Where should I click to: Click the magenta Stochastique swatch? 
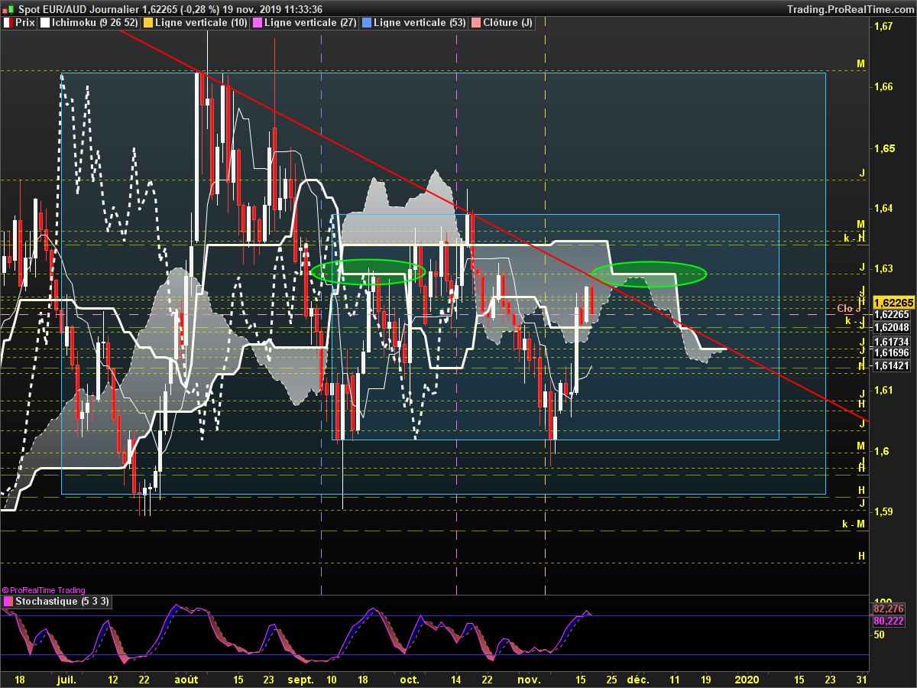point(8,602)
